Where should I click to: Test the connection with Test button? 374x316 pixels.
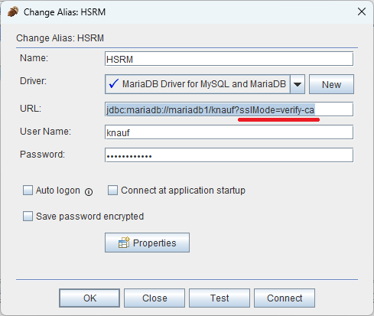pyautogui.click(x=220, y=298)
